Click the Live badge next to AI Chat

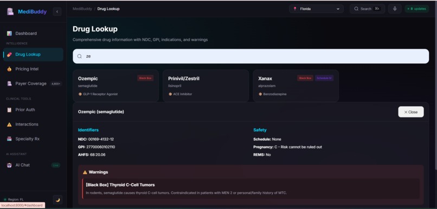pos(56,165)
